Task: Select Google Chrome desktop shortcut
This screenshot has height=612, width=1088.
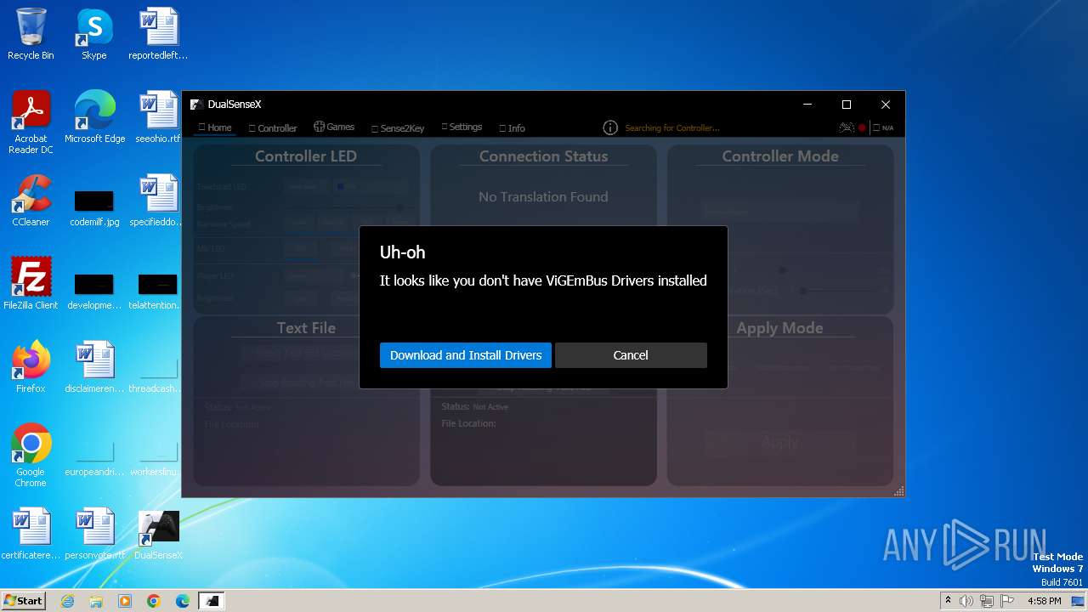Action: click(x=31, y=456)
